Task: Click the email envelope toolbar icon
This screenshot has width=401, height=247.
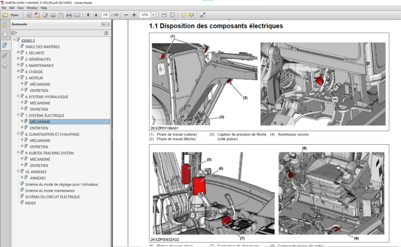Action: point(77,15)
